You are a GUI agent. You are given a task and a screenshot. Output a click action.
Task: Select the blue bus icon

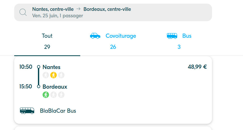(172, 36)
